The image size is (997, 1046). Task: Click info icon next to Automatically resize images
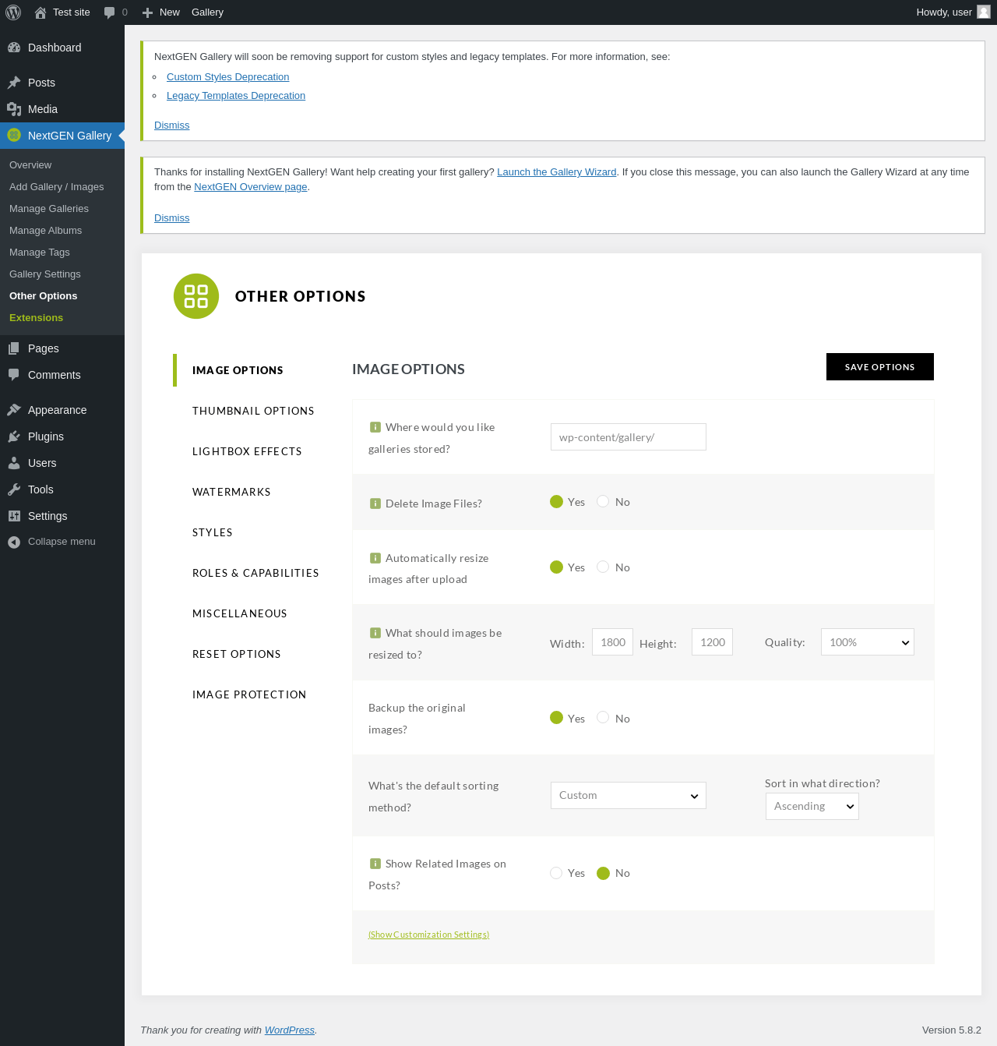tap(375, 558)
